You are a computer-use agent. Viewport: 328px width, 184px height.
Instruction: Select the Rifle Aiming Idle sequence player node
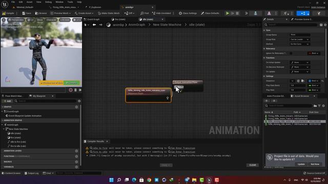pos(148,95)
